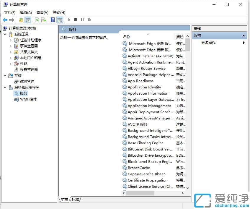Click the stop service icon

pyautogui.click(x=76, y=20)
